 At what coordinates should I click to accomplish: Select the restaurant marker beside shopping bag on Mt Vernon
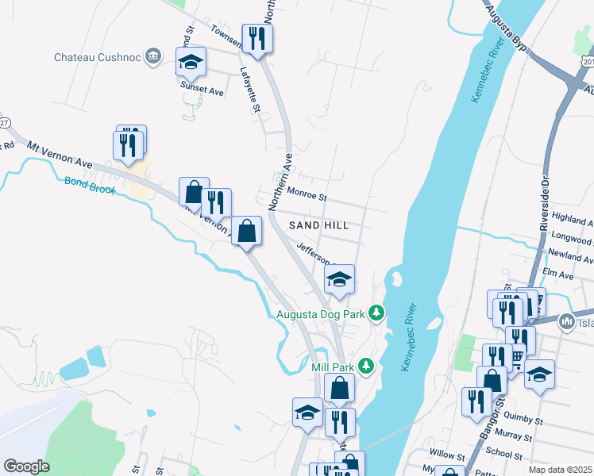pyautogui.click(x=216, y=203)
